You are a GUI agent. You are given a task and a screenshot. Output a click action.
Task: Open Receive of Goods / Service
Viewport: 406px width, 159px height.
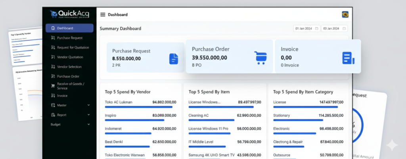tap(70, 86)
